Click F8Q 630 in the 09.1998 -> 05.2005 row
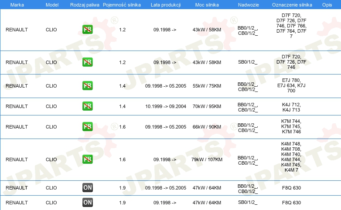The width and height of the screenshot is (341, 210). coord(291,188)
